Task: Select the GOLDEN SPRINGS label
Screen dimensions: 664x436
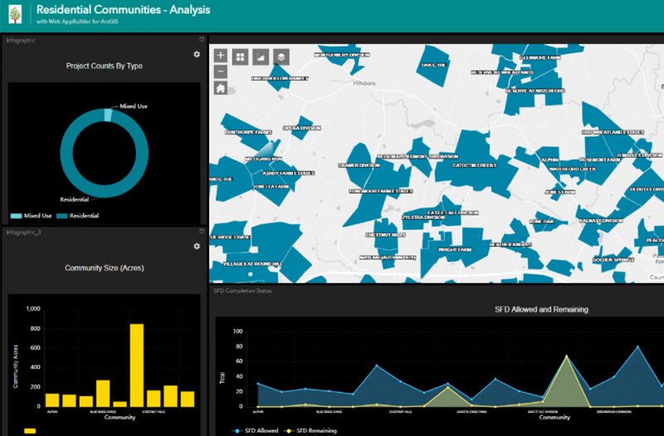Action: click(613, 259)
